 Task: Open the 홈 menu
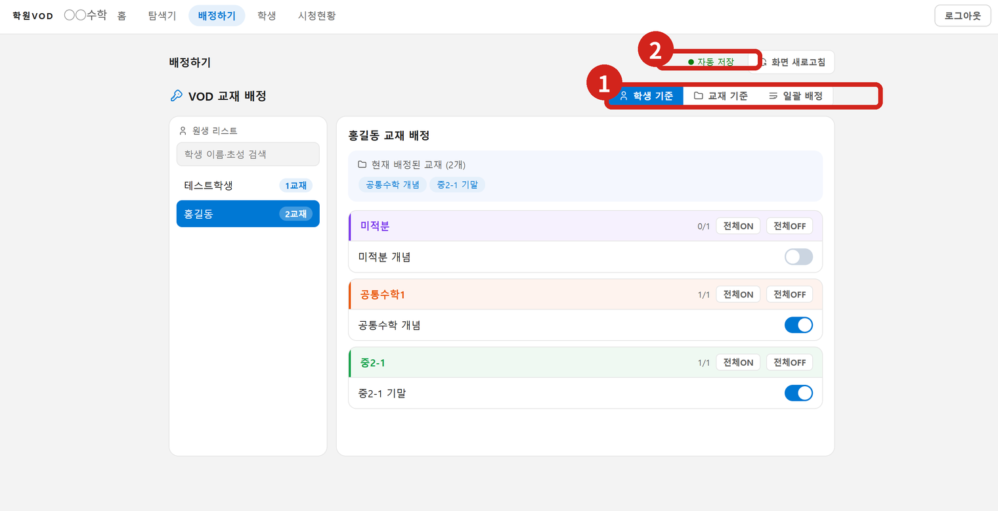point(121,16)
